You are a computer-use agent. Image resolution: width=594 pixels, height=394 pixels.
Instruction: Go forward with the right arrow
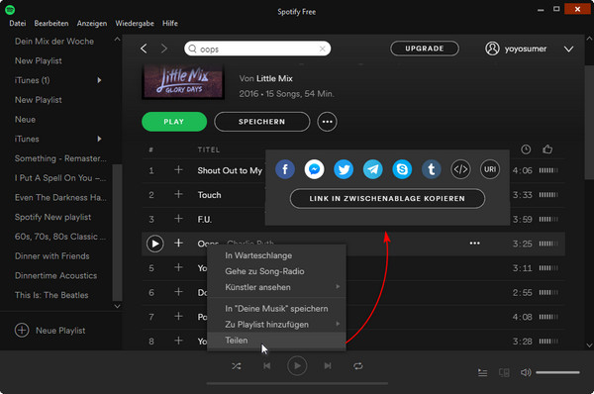(164, 49)
